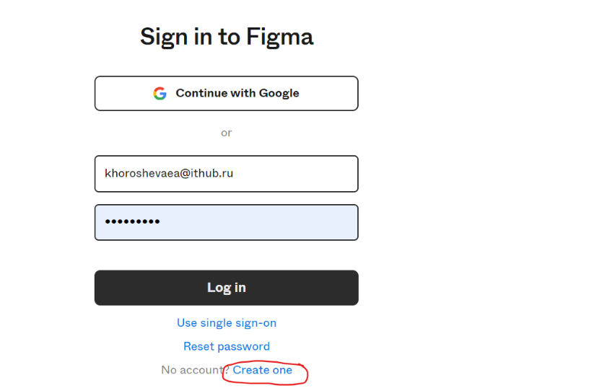Click the Google "G" logo icon

pyautogui.click(x=160, y=93)
